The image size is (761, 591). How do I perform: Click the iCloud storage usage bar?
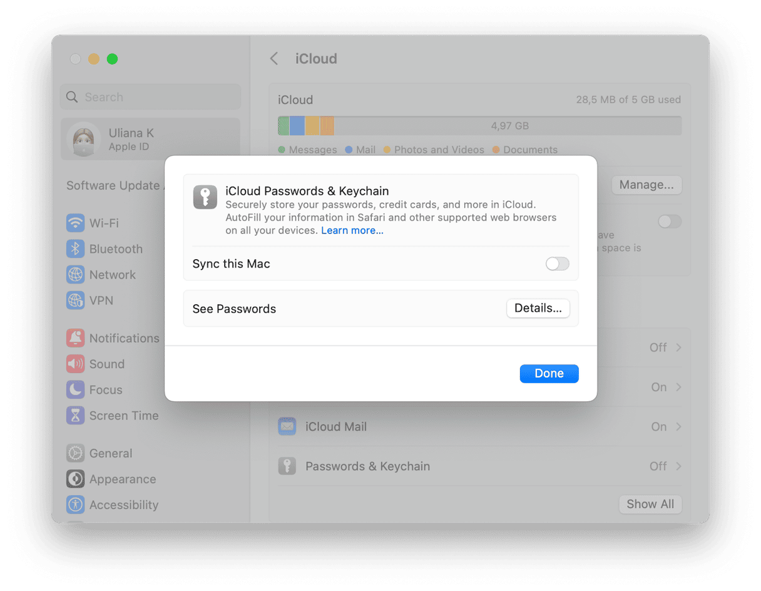(x=479, y=125)
